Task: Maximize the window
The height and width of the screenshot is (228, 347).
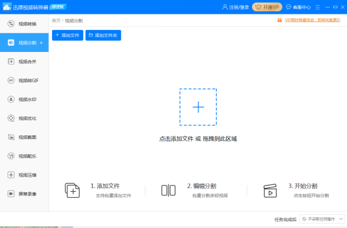Action: point(335,7)
